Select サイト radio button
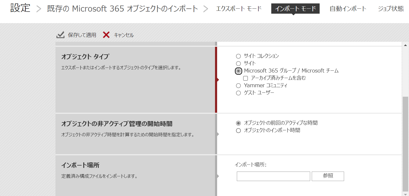409x196 pixels. pyautogui.click(x=238, y=63)
